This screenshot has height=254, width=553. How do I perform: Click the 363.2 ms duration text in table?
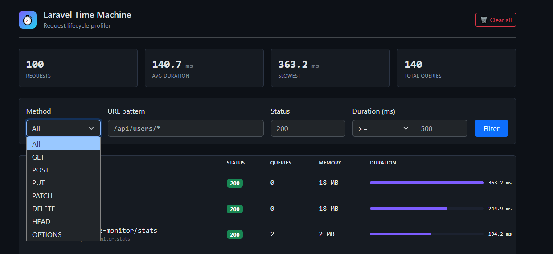point(500,183)
